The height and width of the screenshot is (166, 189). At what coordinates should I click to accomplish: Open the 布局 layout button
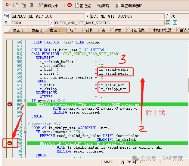[103, 5]
